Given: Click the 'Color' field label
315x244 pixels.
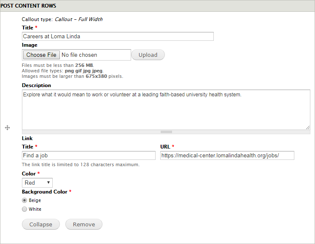Looking at the screenshot, I should point(29,174).
